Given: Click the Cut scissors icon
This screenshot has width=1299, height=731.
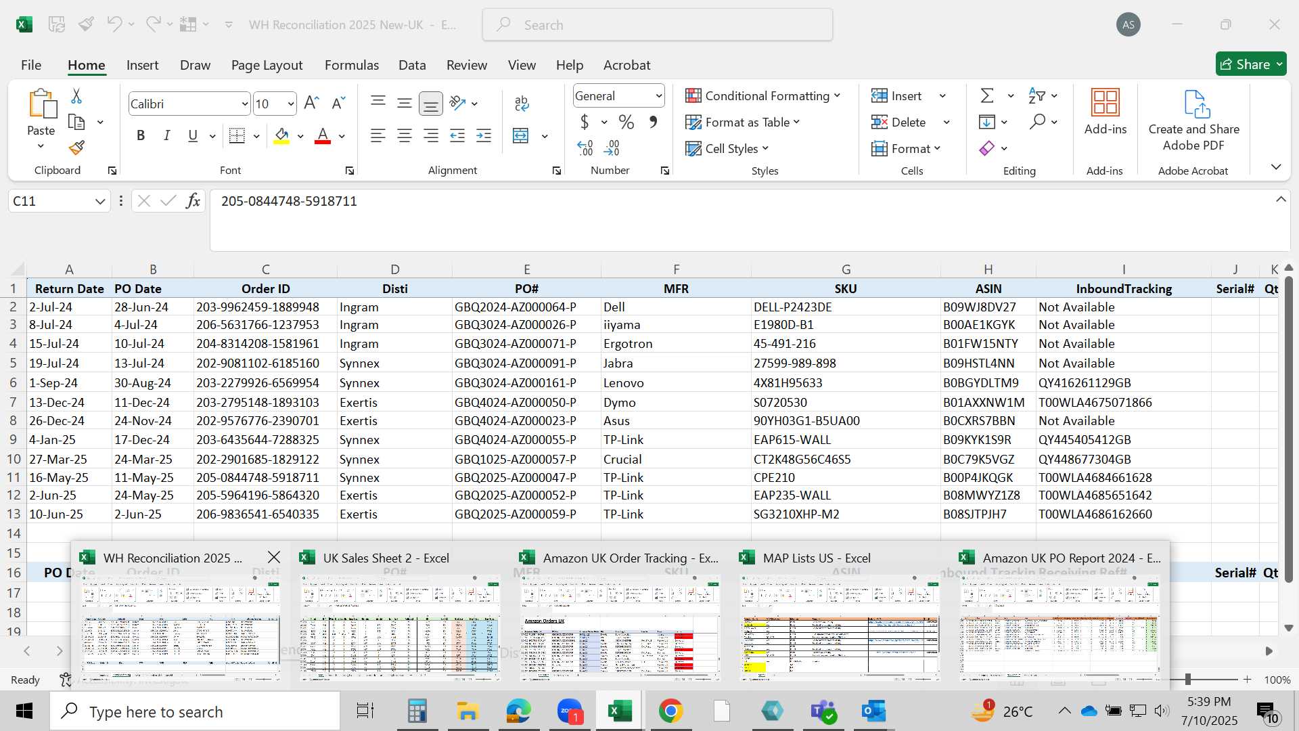Looking at the screenshot, I should click(76, 96).
